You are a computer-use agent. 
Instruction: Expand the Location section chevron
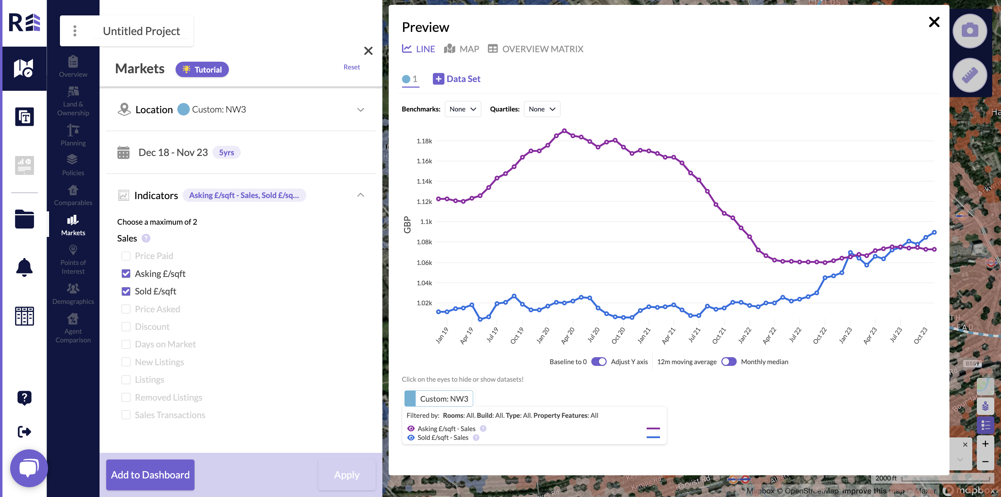pyautogui.click(x=360, y=110)
